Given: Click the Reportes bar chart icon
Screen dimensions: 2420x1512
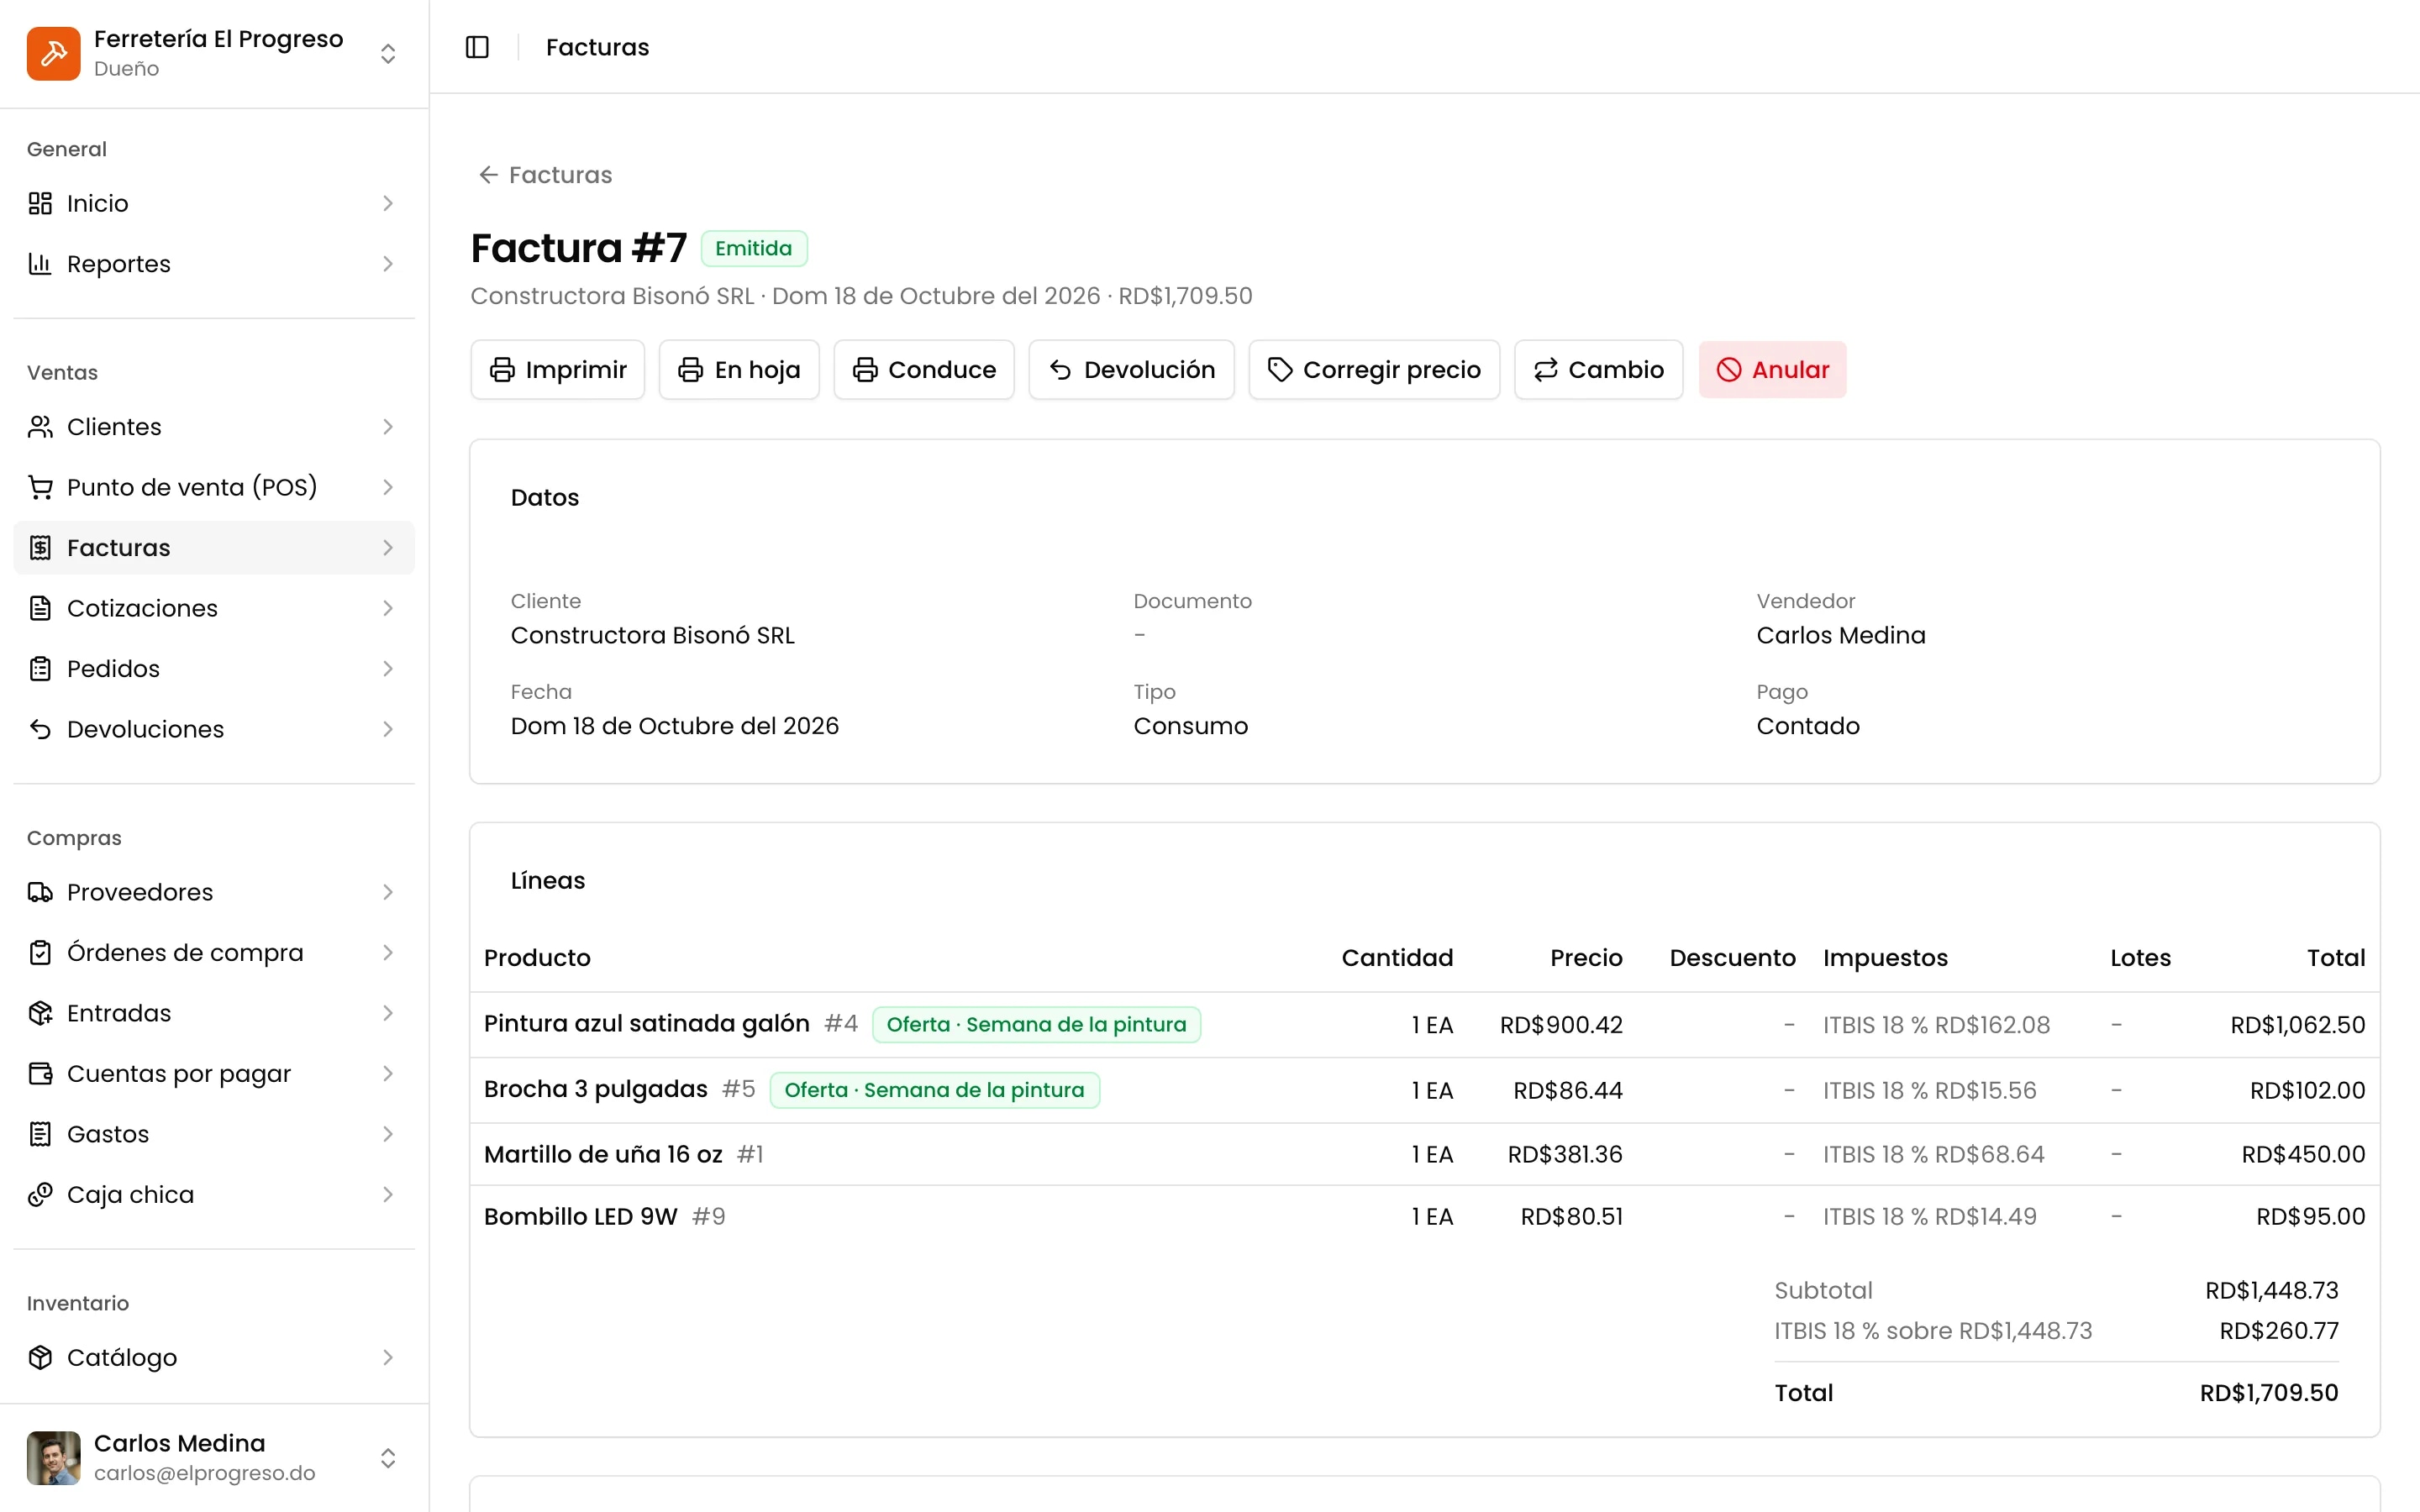Looking at the screenshot, I should coord(40,264).
